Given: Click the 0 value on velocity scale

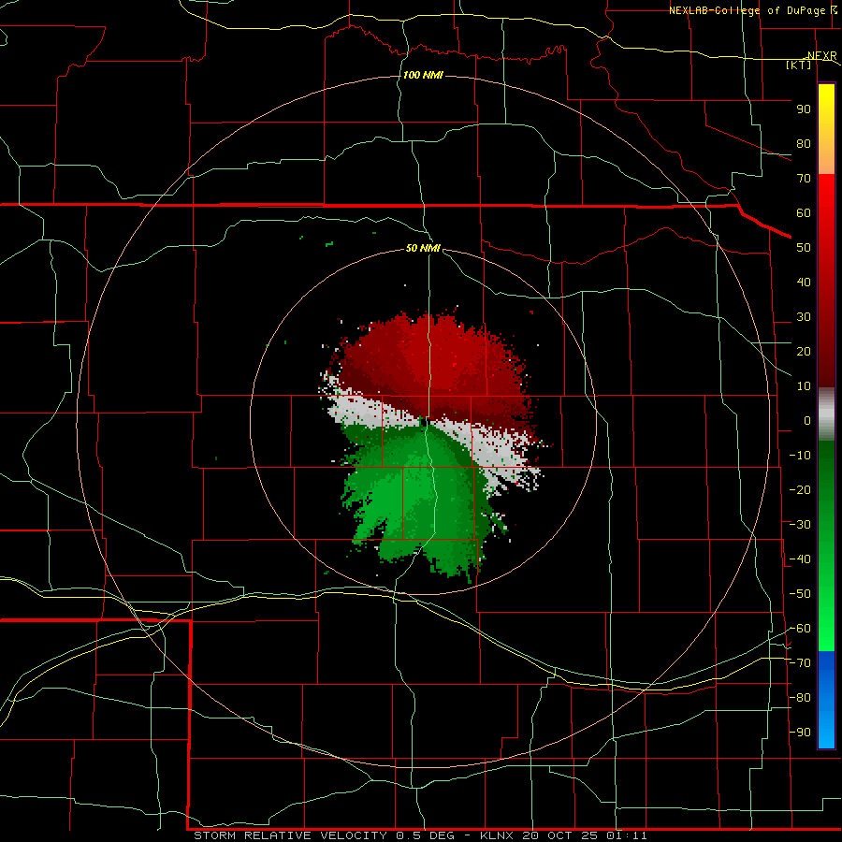Looking at the screenshot, I should [x=807, y=420].
